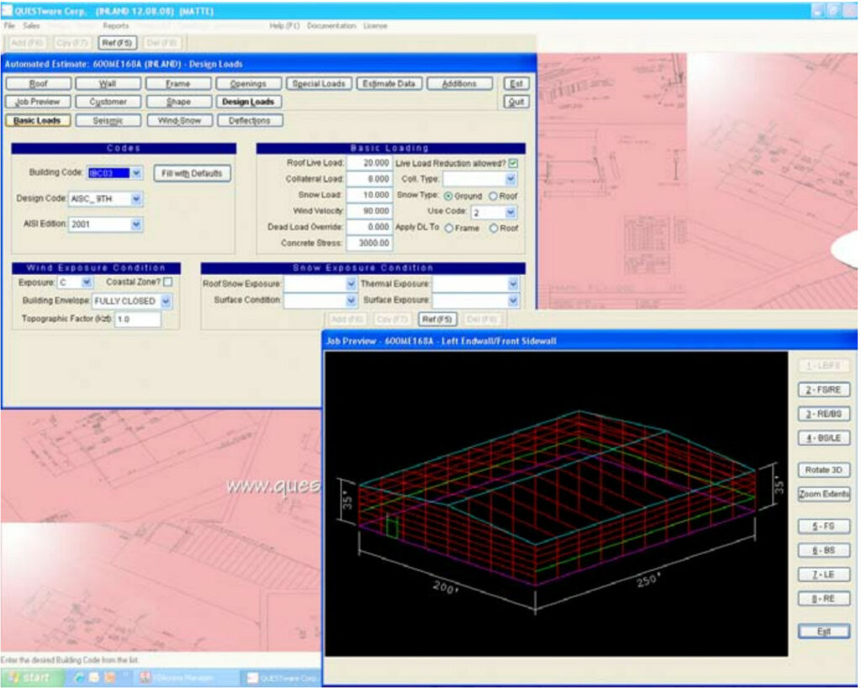The width and height of the screenshot is (861, 688).
Task: Expand Surface Condition dropdown
Action: [351, 300]
